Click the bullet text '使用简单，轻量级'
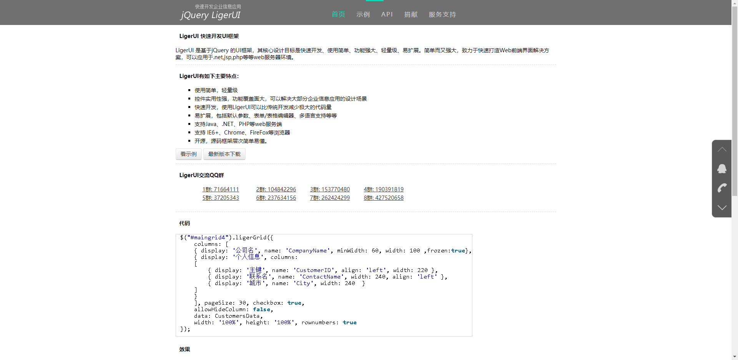 click(216, 90)
